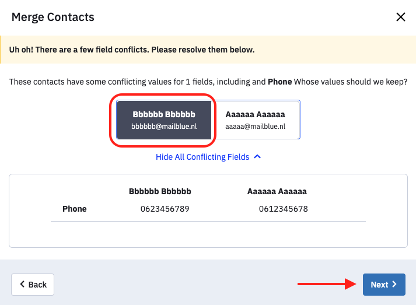Screen dimensions: 416x305
Task: Click the aaaaa@mailblue.nl email text
Action: (x=255, y=127)
